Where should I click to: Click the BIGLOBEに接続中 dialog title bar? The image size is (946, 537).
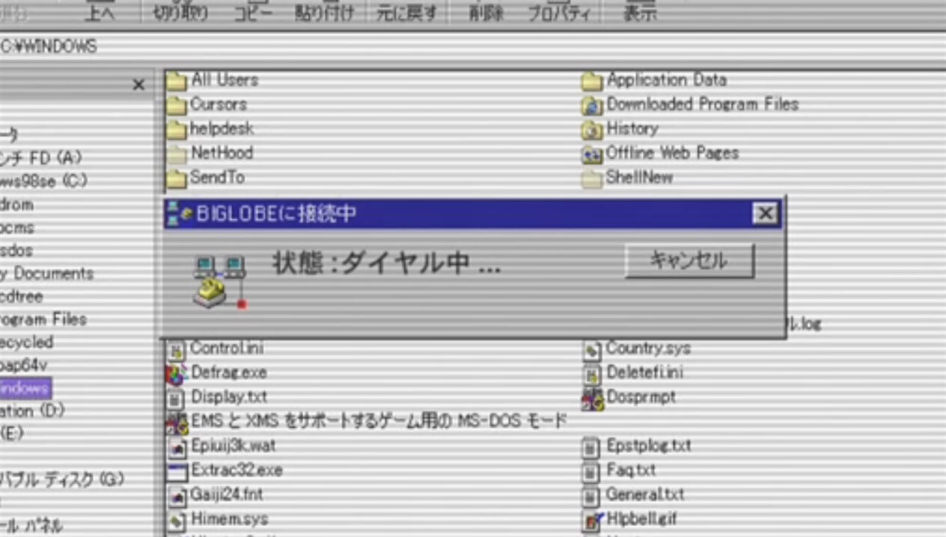[x=473, y=214]
